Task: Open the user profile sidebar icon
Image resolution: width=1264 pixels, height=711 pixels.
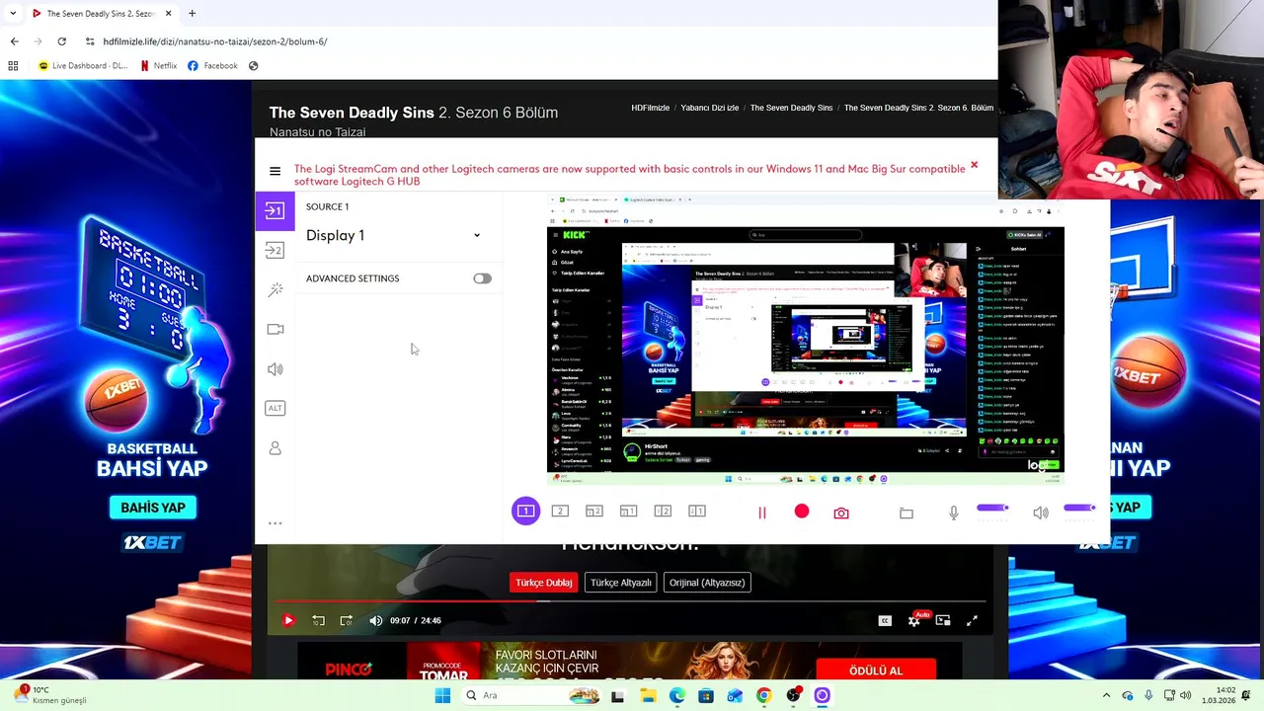Action: (x=275, y=448)
